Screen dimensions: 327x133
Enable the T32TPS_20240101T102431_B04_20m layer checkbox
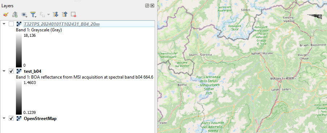(11, 24)
